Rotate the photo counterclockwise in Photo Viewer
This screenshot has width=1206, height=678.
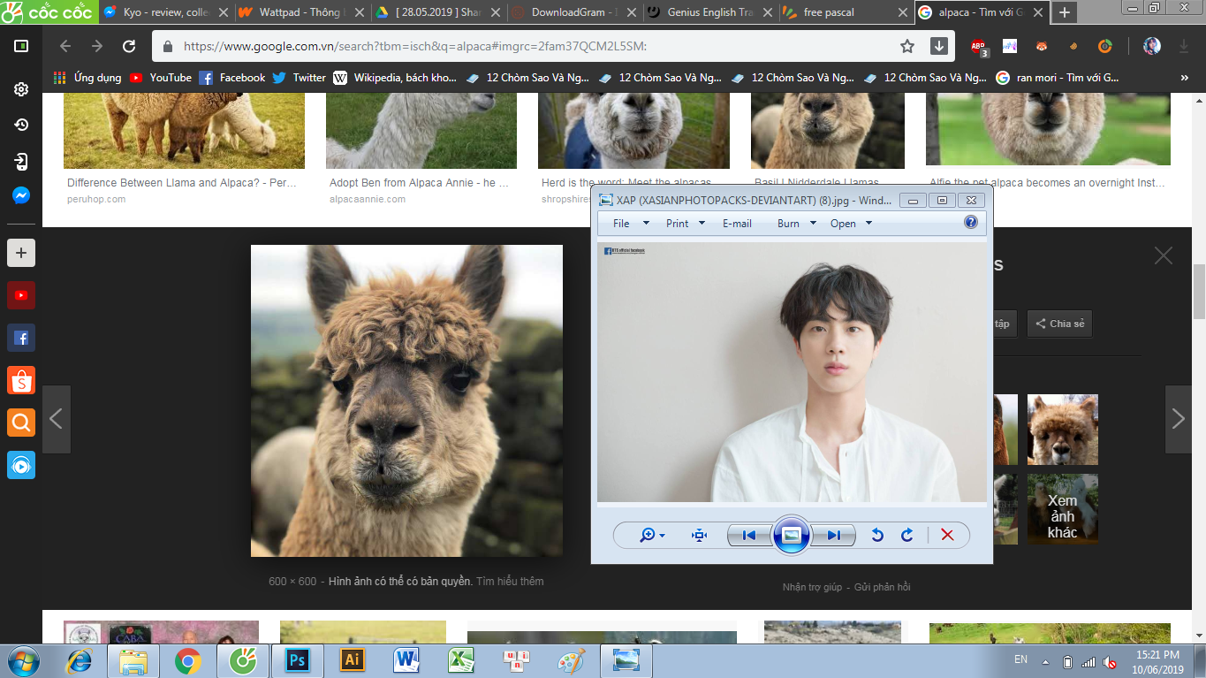(877, 535)
